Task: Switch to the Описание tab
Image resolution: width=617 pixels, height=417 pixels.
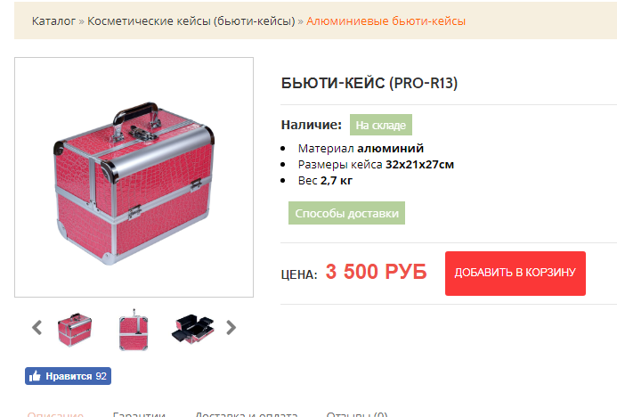Action: (55, 413)
